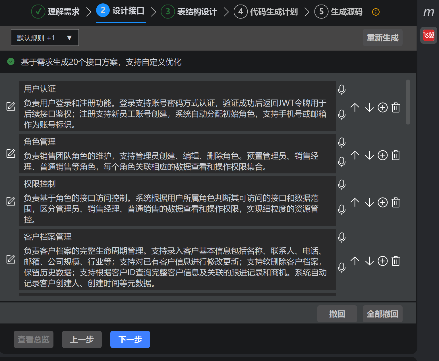Screen dimensions: 439x361
Task: Click the 用户认证 description text
Action: point(175,114)
